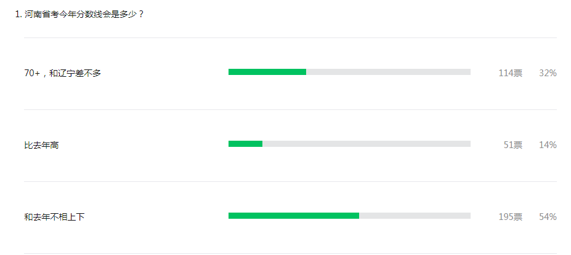Click the 14% percentage label

click(548, 145)
